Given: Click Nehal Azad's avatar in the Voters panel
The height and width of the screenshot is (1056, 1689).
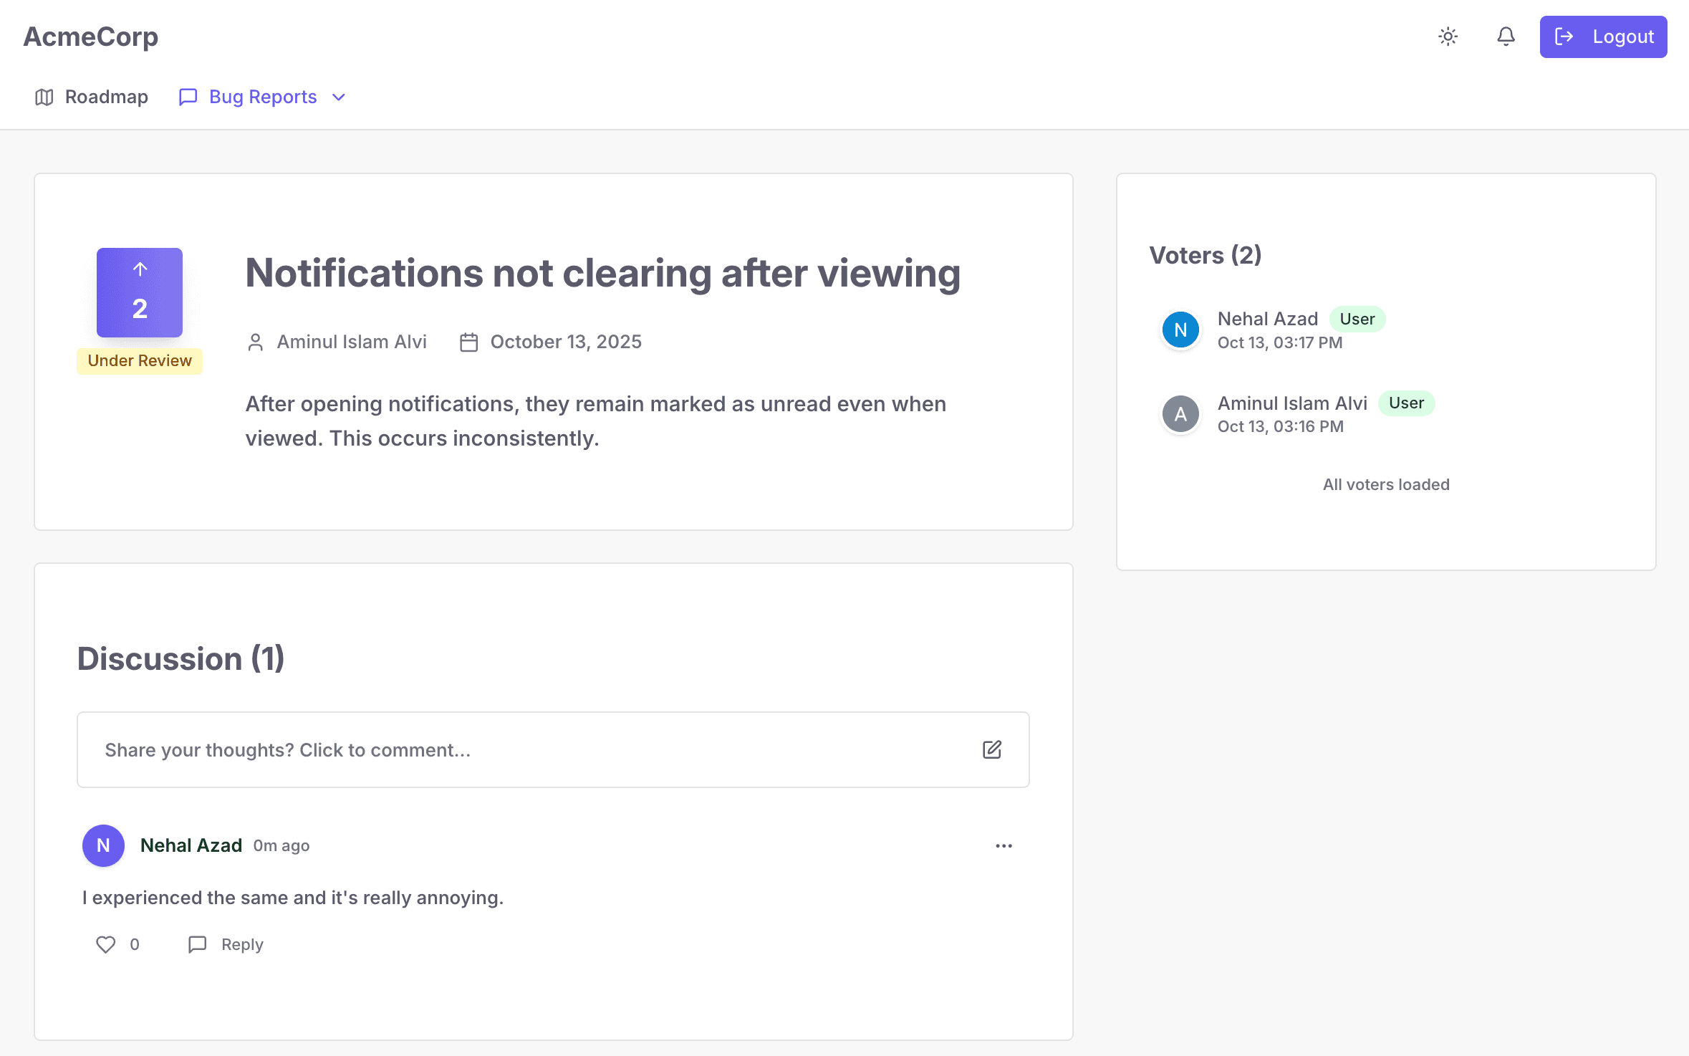Looking at the screenshot, I should 1180,330.
